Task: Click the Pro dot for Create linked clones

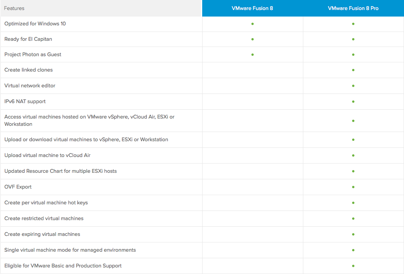Action: [x=353, y=70]
